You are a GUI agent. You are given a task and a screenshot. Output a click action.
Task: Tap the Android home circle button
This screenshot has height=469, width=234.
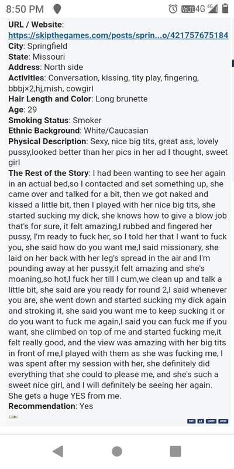click(116, 451)
